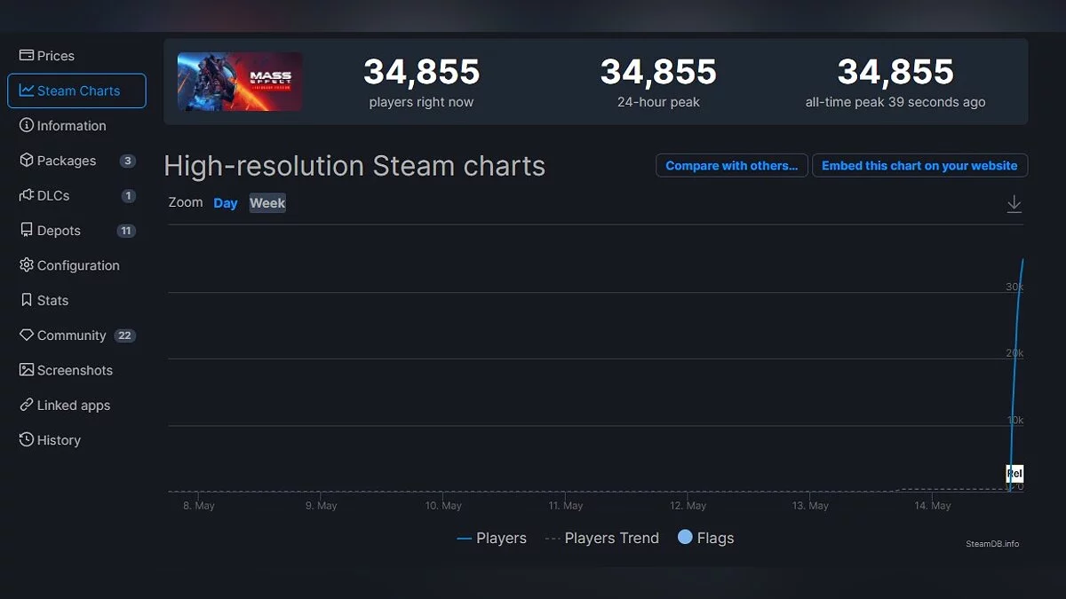Set chart zoom to Week

(267, 203)
